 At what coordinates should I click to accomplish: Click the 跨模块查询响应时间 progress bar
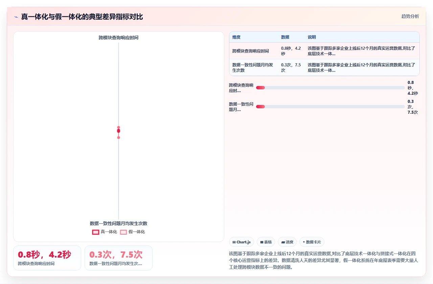click(330, 88)
